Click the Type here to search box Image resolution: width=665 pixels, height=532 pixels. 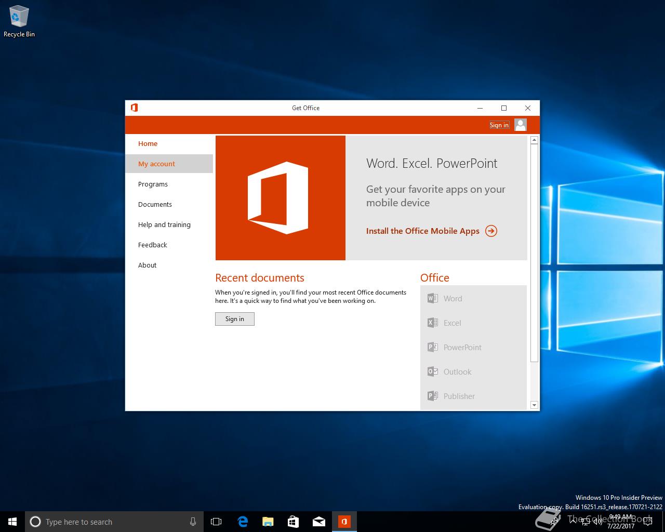point(113,522)
